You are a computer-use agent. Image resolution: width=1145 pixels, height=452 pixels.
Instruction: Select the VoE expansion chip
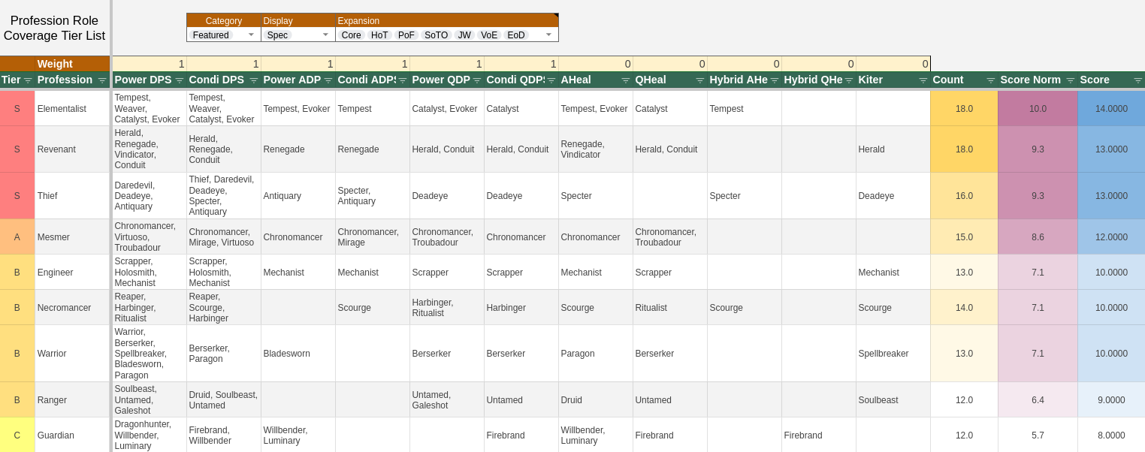(x=489, y=35)
